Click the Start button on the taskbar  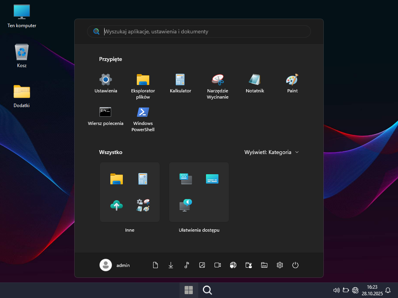coord(189,290)
